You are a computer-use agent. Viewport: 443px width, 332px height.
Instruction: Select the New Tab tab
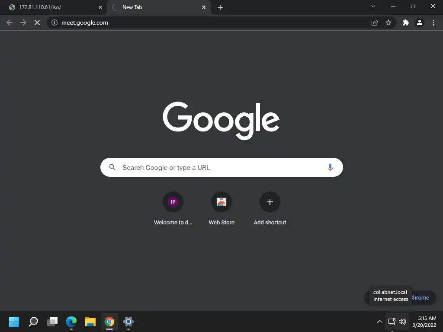point(158,7)
